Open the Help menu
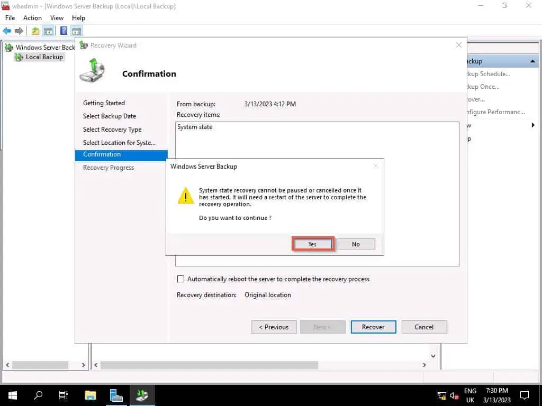This screenshot has height=406, width=542. coord(78,18)
